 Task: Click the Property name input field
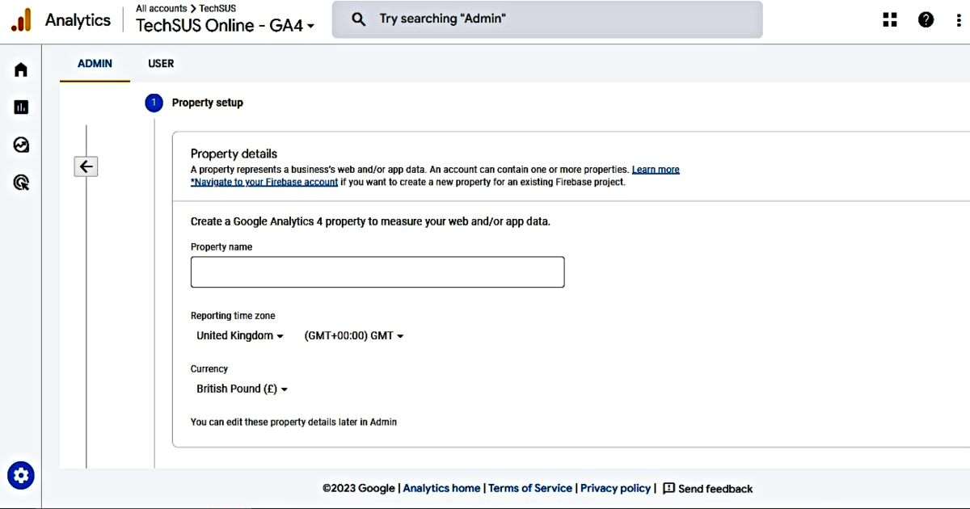click(377, 272)
